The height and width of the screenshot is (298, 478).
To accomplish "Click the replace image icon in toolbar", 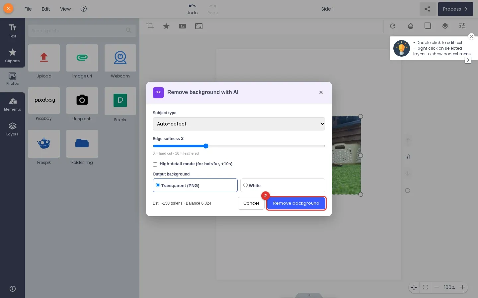I will click(x=183, y=26).
